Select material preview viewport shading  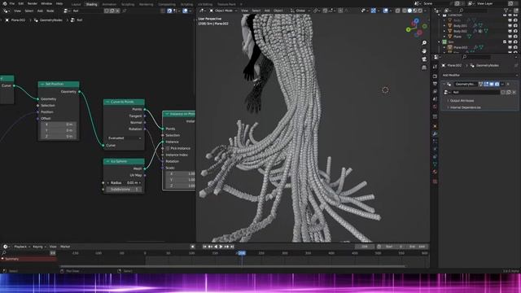pos(415,11)
